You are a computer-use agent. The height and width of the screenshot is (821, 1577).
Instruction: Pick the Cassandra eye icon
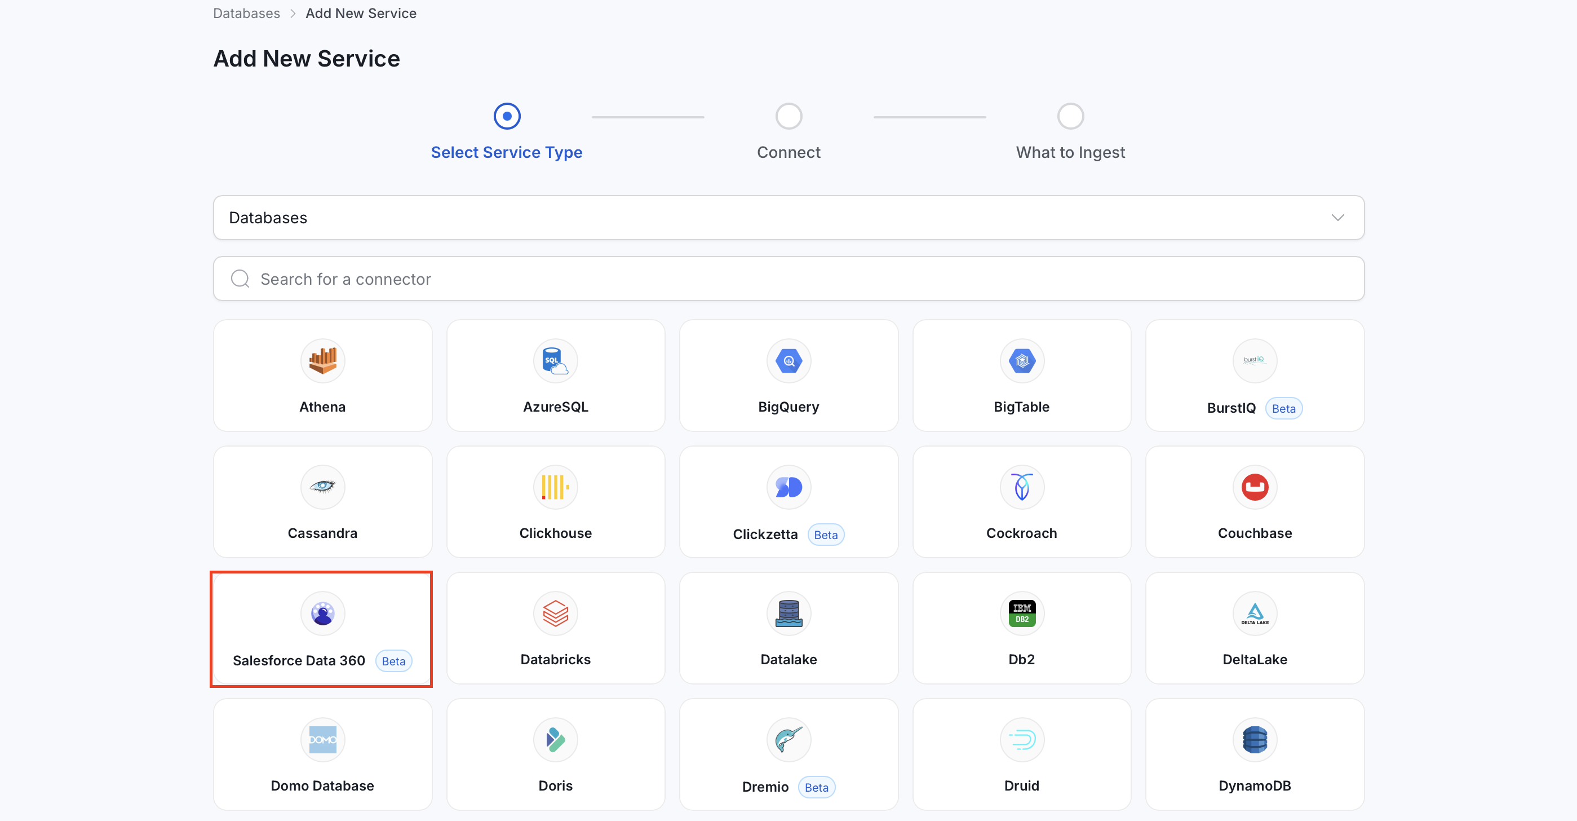[322, 487]
